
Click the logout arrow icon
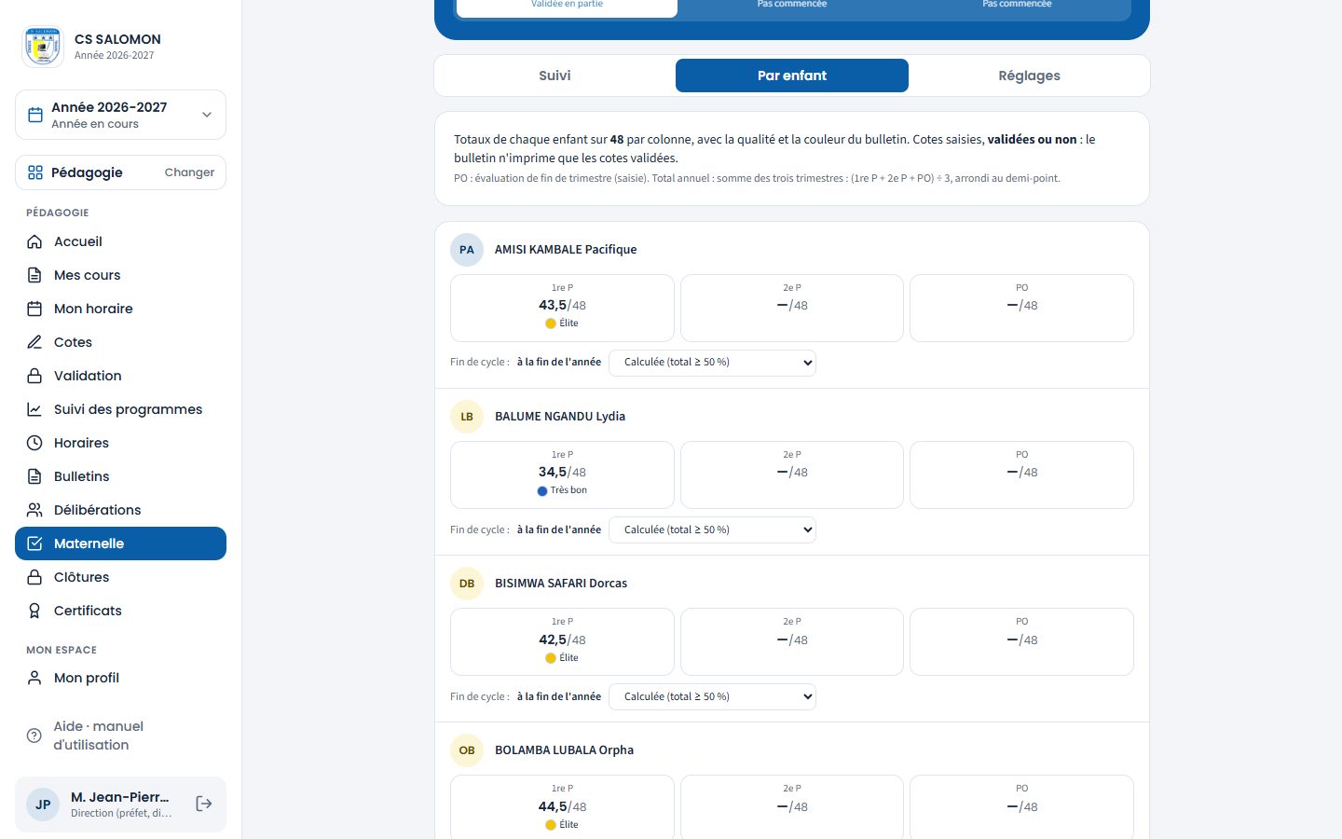tap(204, 804)
